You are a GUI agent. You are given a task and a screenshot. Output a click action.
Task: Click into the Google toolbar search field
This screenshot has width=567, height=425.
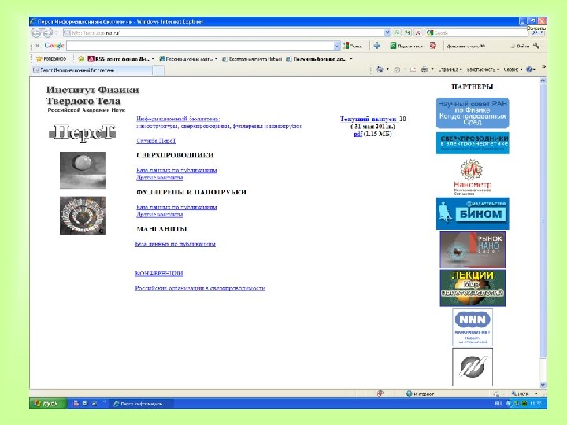tap(200, 46)
